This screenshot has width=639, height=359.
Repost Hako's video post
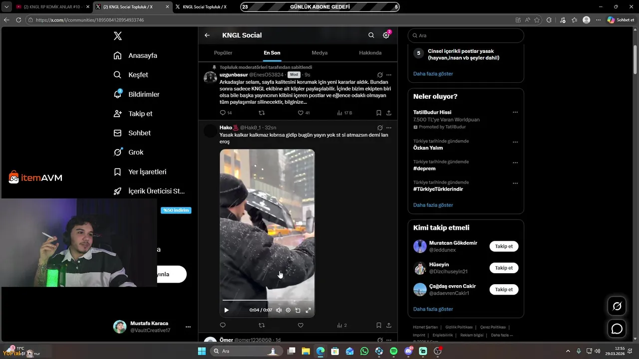click(262, 325)
